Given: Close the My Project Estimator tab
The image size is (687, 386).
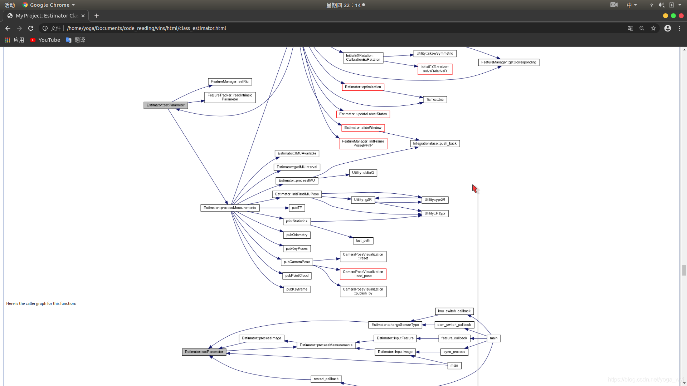Looking at the screenshot, I should click(83, 16).
